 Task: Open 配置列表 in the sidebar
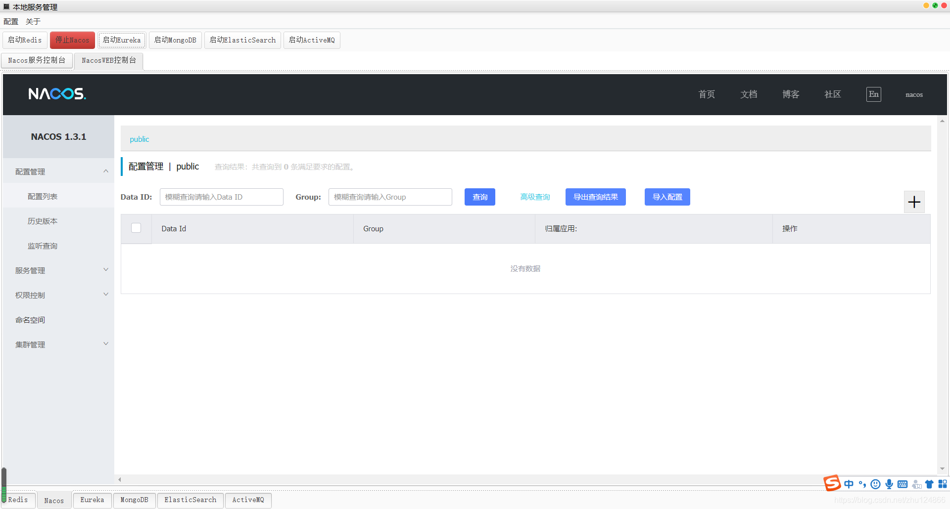58,196
